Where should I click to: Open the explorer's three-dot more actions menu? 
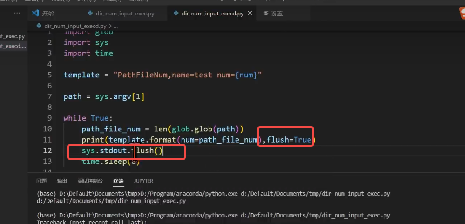point(17,14)
